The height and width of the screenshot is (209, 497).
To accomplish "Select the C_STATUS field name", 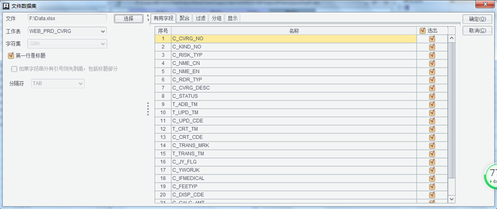I will pos(185,96).
